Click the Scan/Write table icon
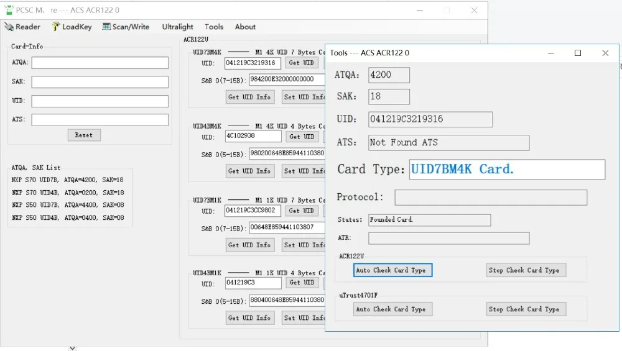Screen dimensions: 622x351 [x=106, y=27]
